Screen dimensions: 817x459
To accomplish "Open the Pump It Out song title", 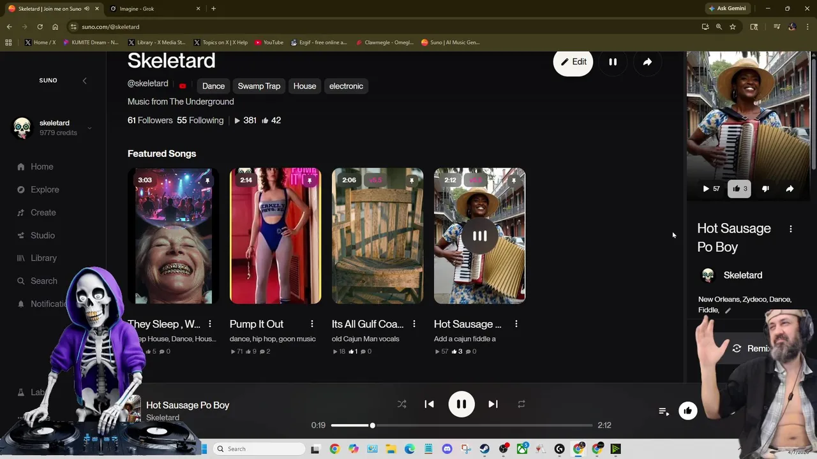I will coord(257,324).
